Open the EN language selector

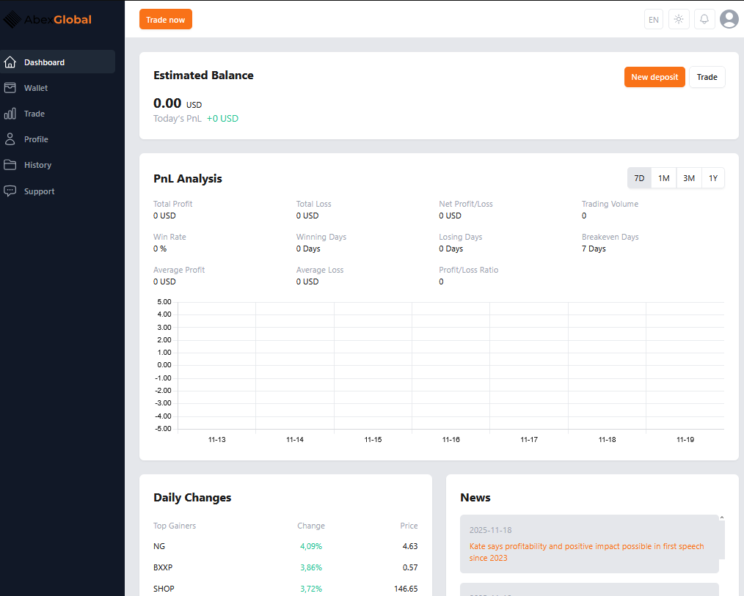coord(653,19)
